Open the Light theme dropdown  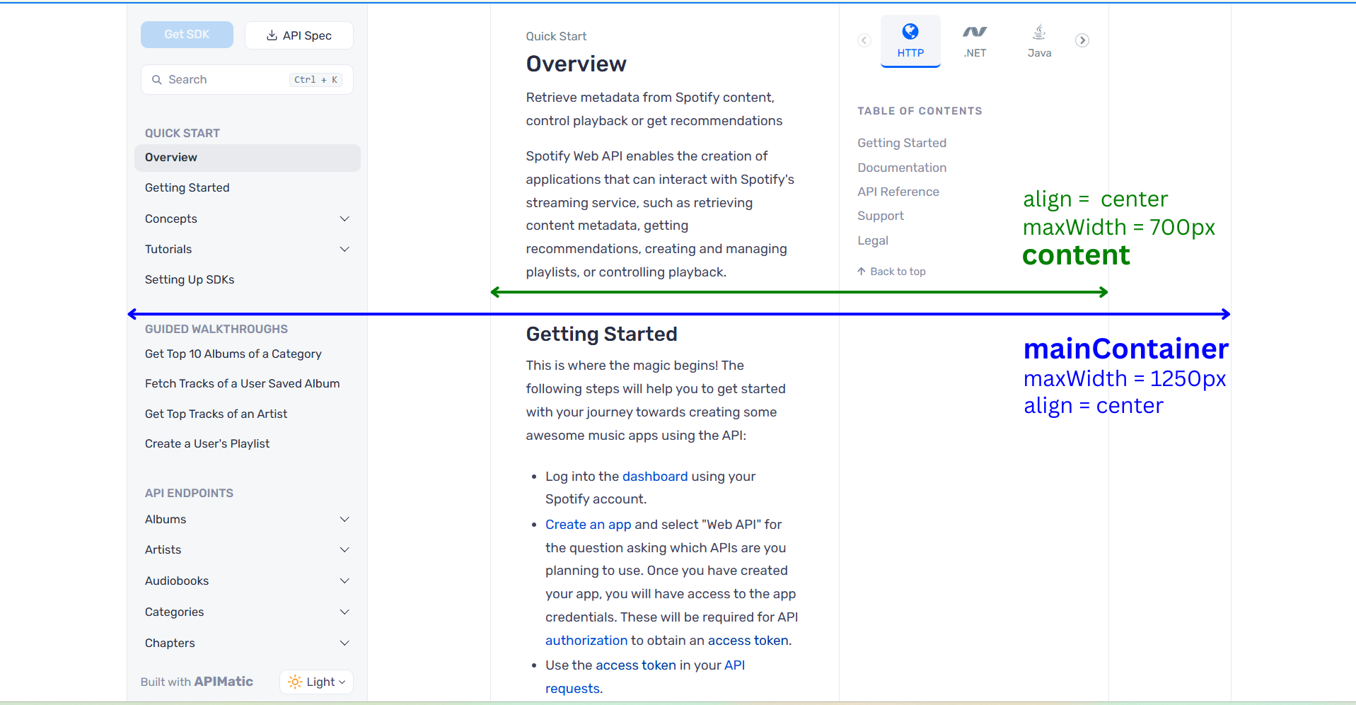click(x=316, y=682)
